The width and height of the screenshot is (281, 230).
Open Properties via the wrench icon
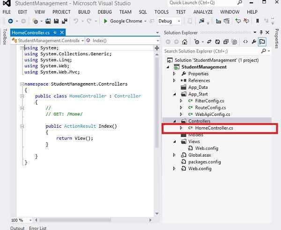254,42
